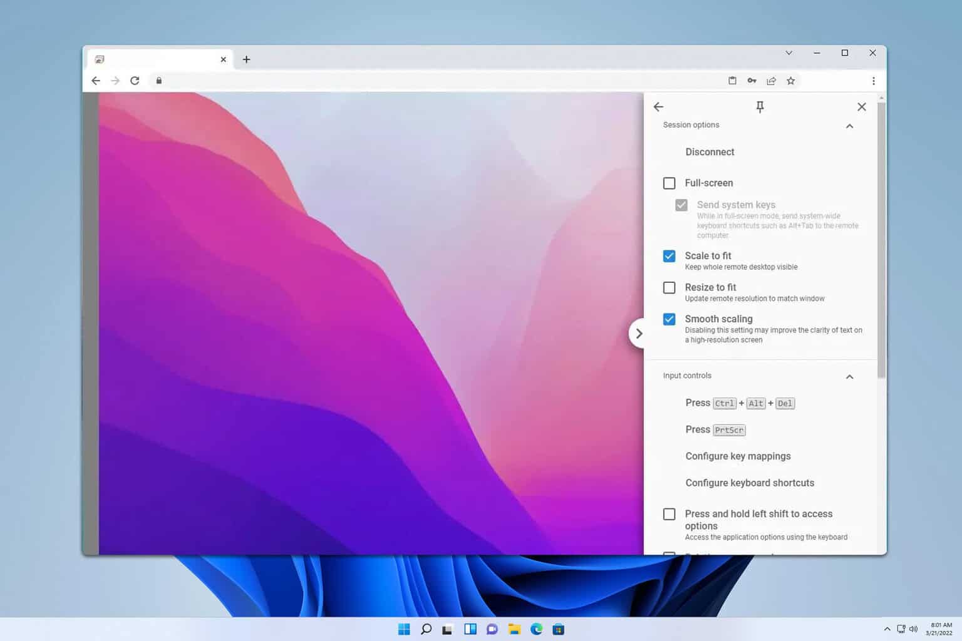Open Configure key mappings

738,456
